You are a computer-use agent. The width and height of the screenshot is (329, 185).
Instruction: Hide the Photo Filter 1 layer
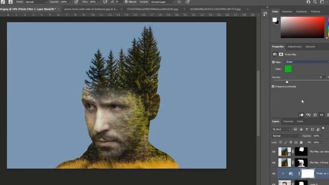pos(274,174)
